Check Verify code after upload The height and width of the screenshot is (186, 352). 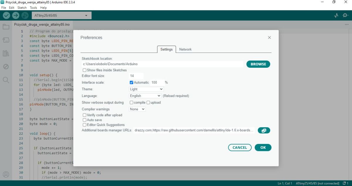[84, 115]
